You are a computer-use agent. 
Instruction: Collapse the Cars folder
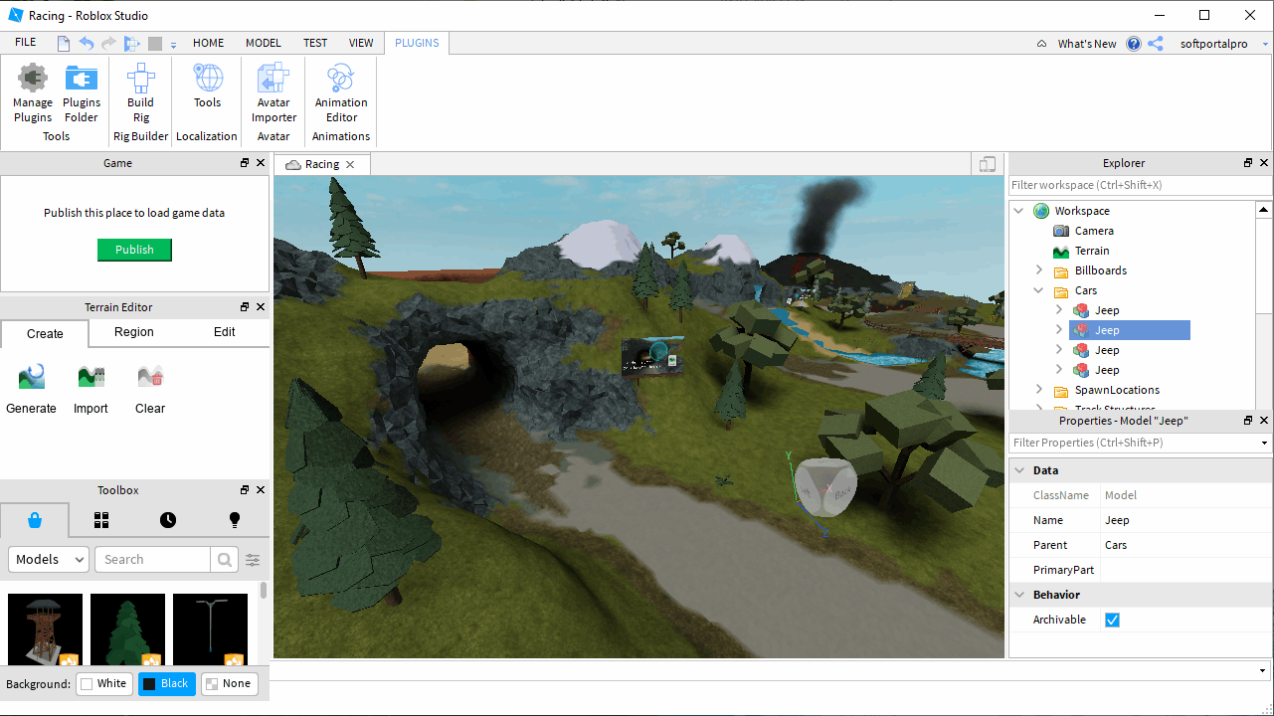tap(1039, 290)
